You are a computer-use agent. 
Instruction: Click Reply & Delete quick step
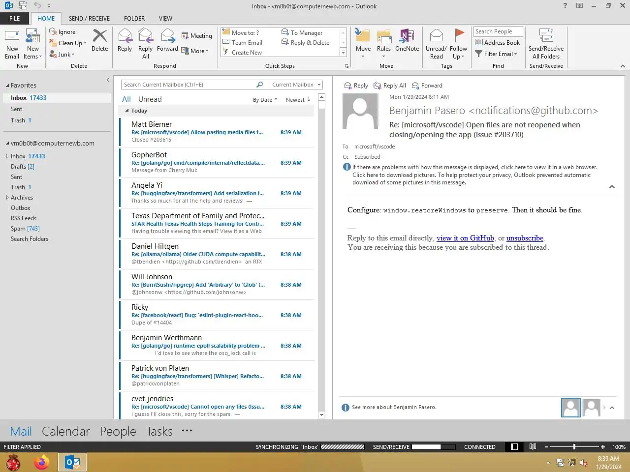pos(305,43)
